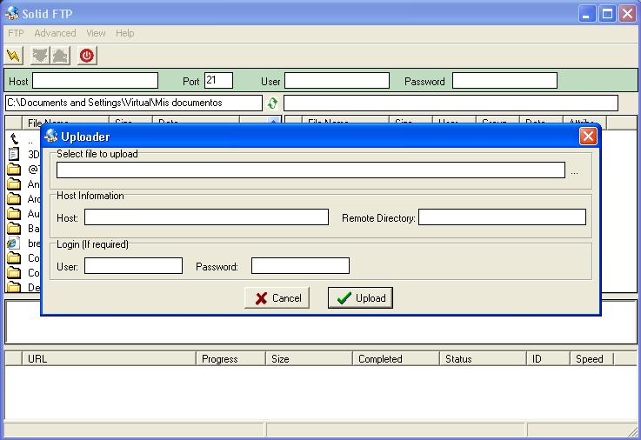641x440 pixels.
Task: Click the ID column header
Action: pyautogui.click(x=548, y=359)
